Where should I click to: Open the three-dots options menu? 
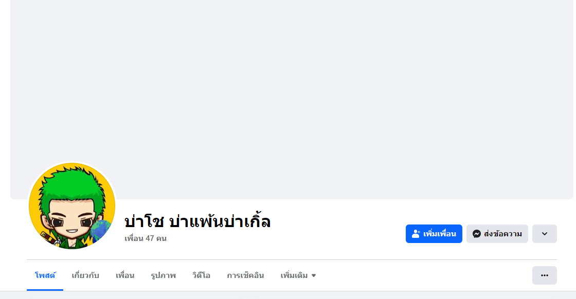click(544, 275)
